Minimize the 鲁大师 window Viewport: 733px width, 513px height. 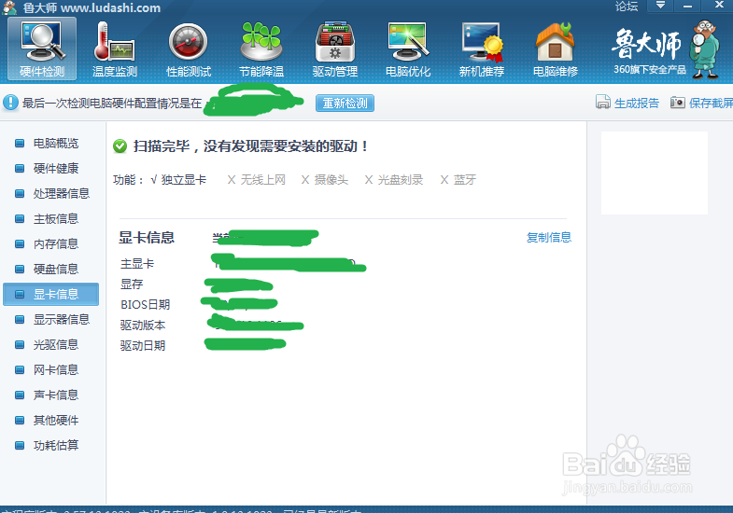point(687,6)
